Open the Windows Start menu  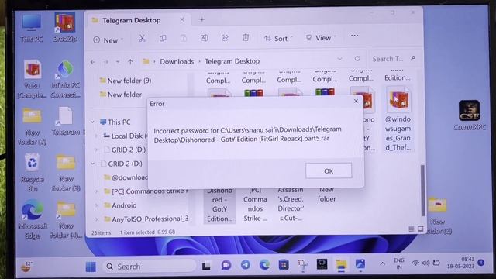point(91,267)
